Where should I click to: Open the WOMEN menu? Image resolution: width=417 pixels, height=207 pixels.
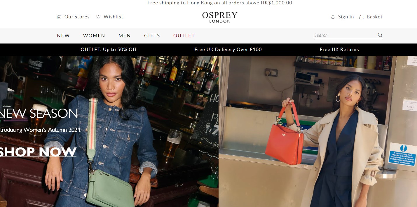[94, 36]
